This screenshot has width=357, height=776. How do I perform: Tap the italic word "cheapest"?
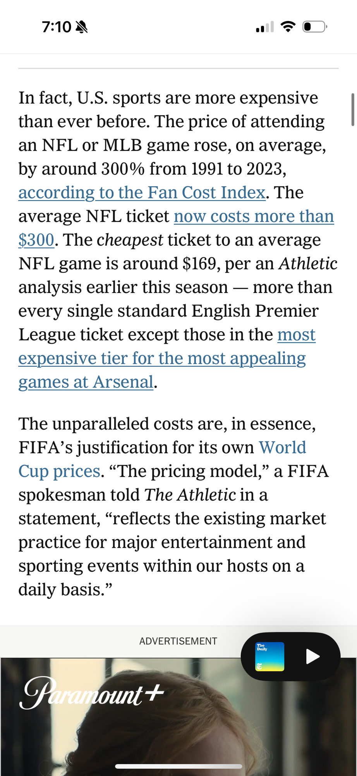(130, 240)
